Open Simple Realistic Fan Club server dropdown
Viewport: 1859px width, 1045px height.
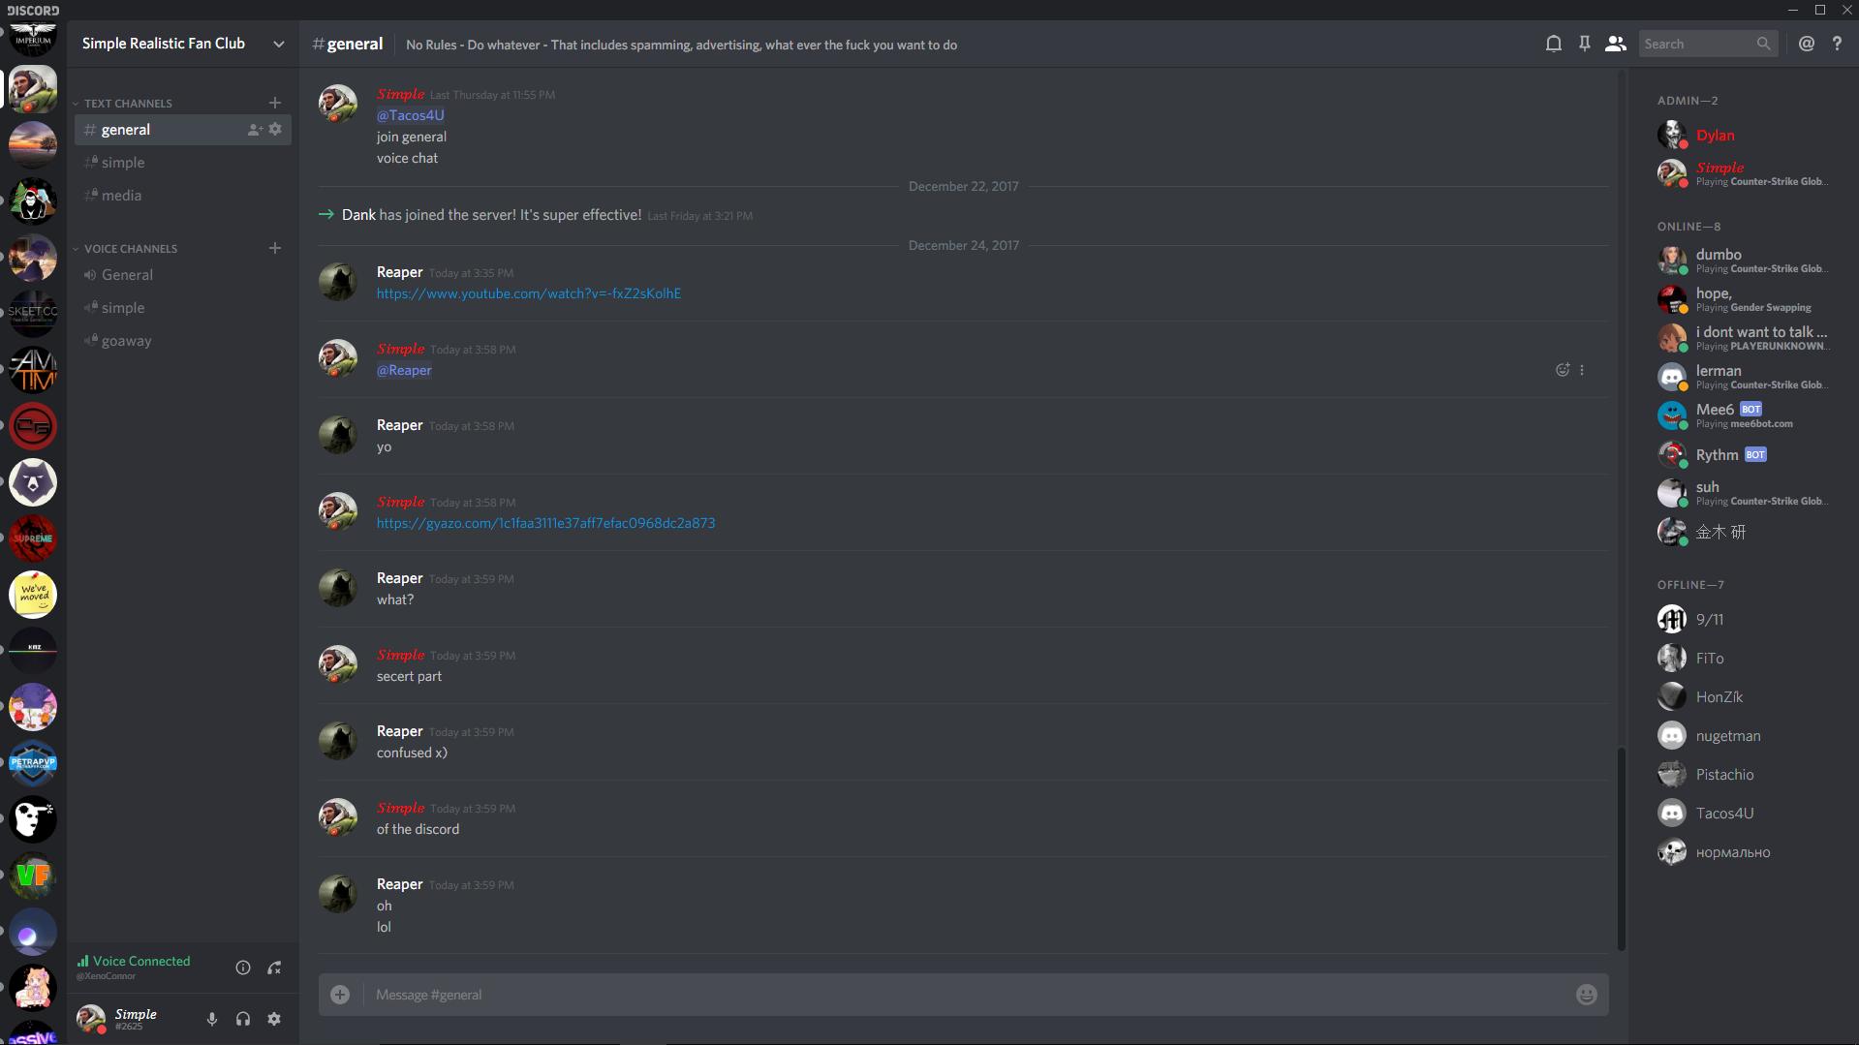[279, 44]
